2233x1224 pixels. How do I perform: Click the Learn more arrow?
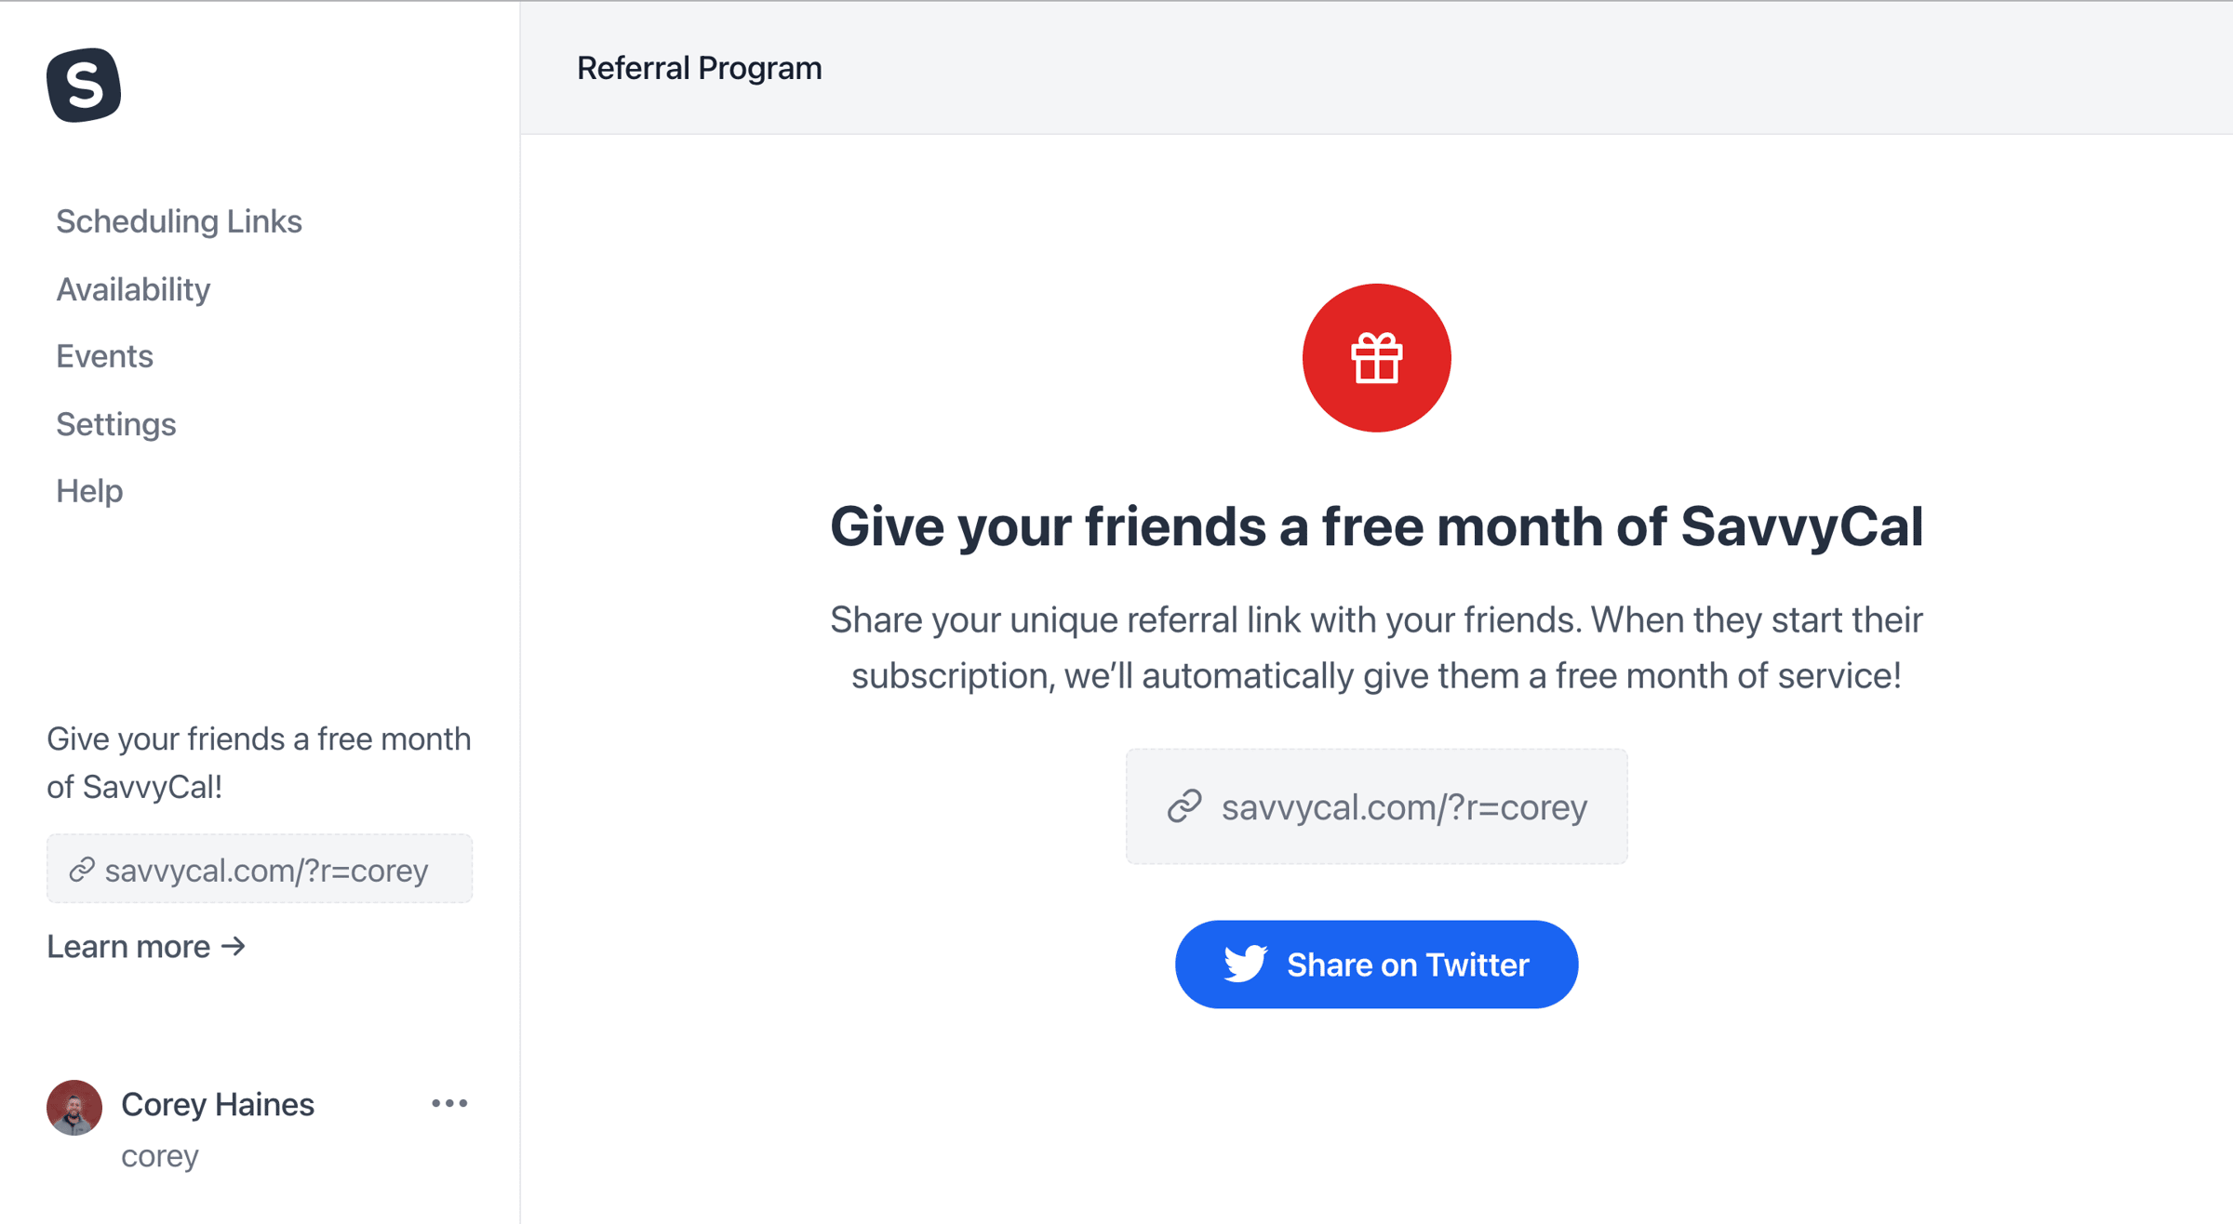click(234, 946)
